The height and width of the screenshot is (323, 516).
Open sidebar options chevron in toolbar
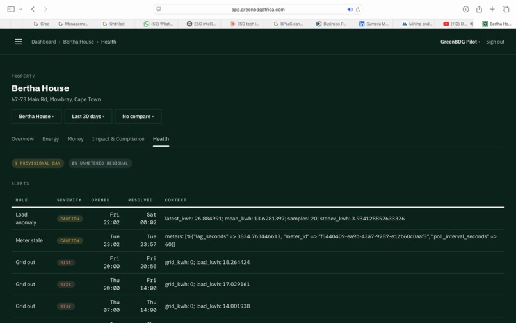(20, 9)
